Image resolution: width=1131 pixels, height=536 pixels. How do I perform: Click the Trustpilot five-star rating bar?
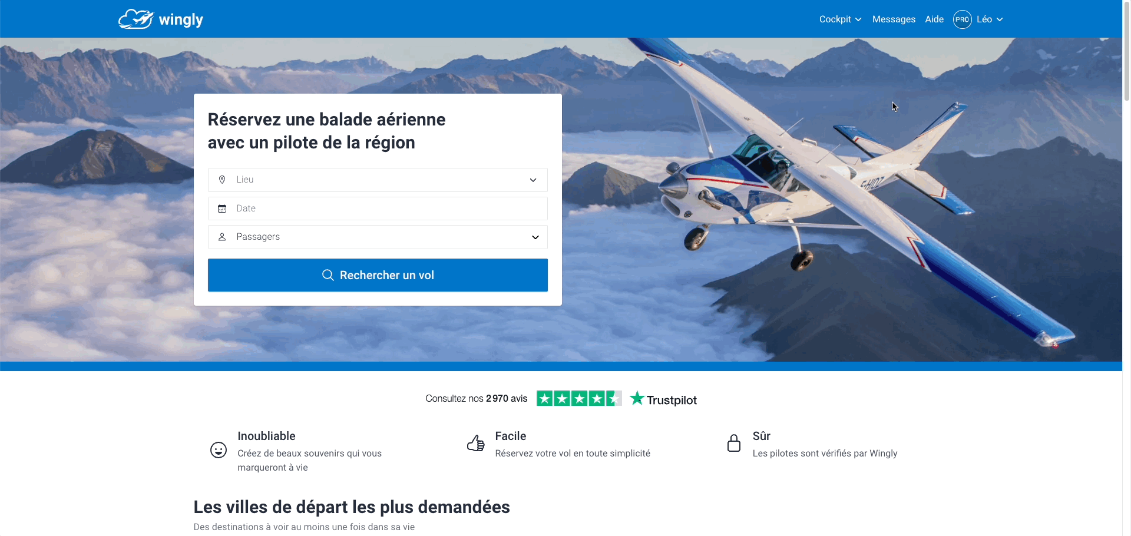coord(579,399)
